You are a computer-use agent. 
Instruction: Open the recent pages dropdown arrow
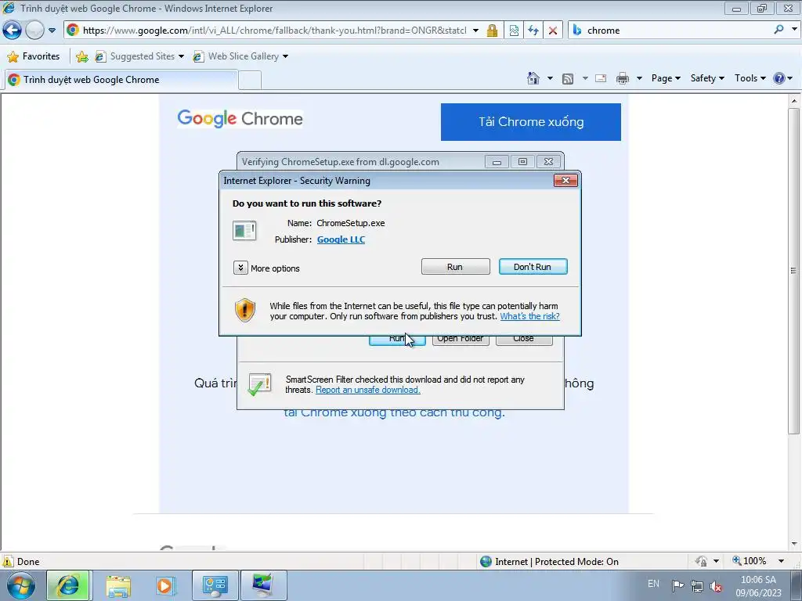tap(52, 31)
